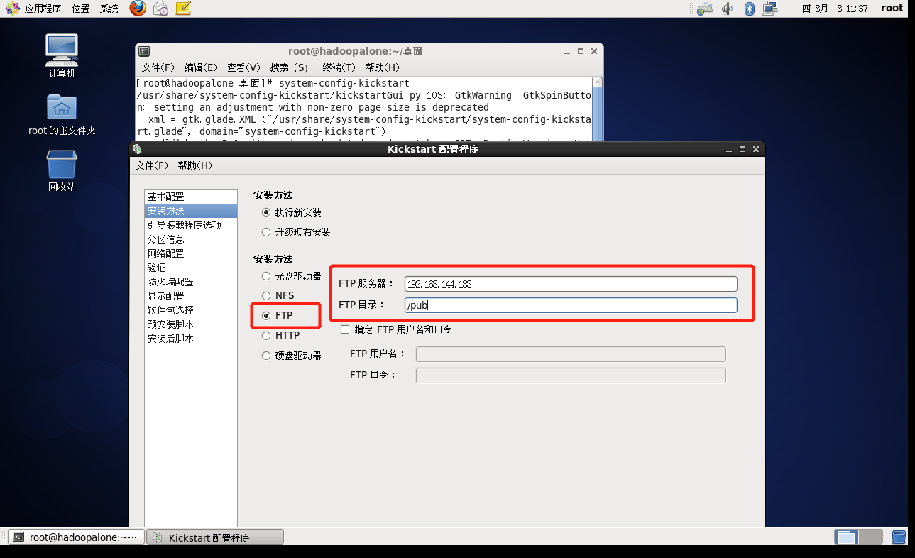Select 引导装载程序选项 in sidebar list
Image resolution: width=915 pixels, height=558 pixels.
(x=191, y=225)
